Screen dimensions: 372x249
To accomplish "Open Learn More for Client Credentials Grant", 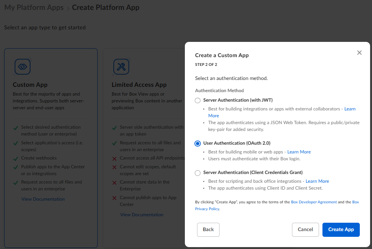I will tap(317, 181).
